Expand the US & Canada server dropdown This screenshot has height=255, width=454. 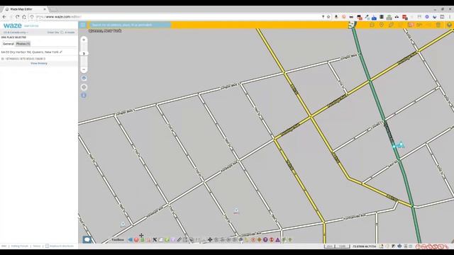pos(16,33)
